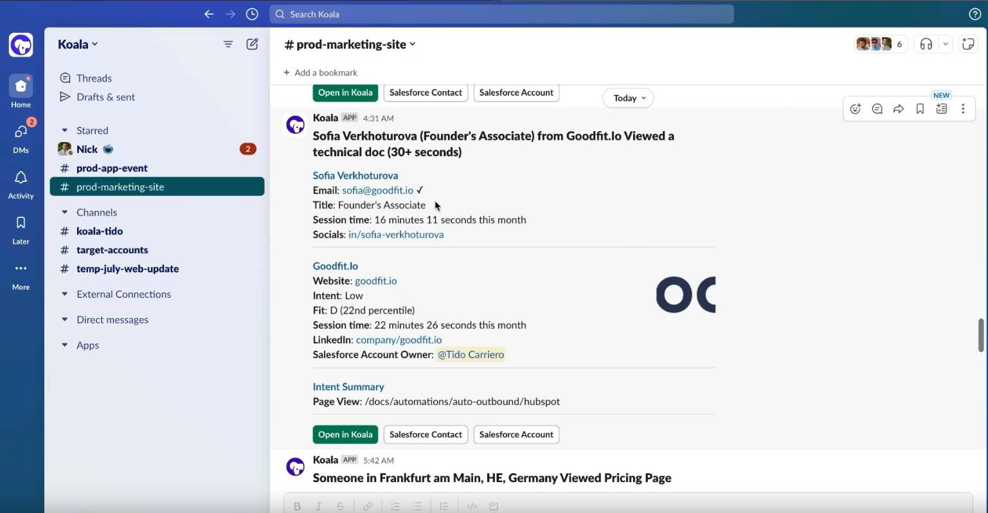988x513 pixels.
Task: Open the new message compose icon
Action: click(253, 44)
